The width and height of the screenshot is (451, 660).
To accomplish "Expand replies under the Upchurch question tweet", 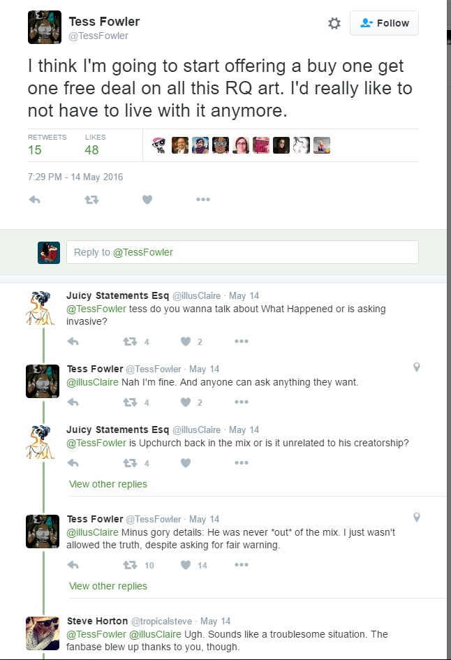I will (108, 484).
